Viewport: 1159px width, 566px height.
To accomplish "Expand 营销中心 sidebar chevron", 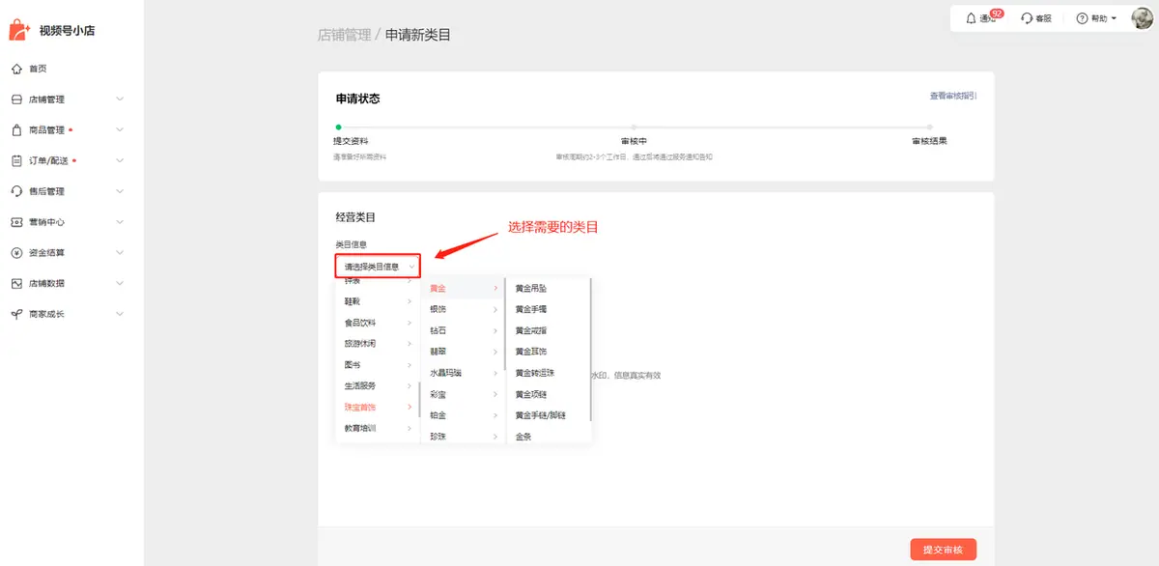I will [120, 222].
